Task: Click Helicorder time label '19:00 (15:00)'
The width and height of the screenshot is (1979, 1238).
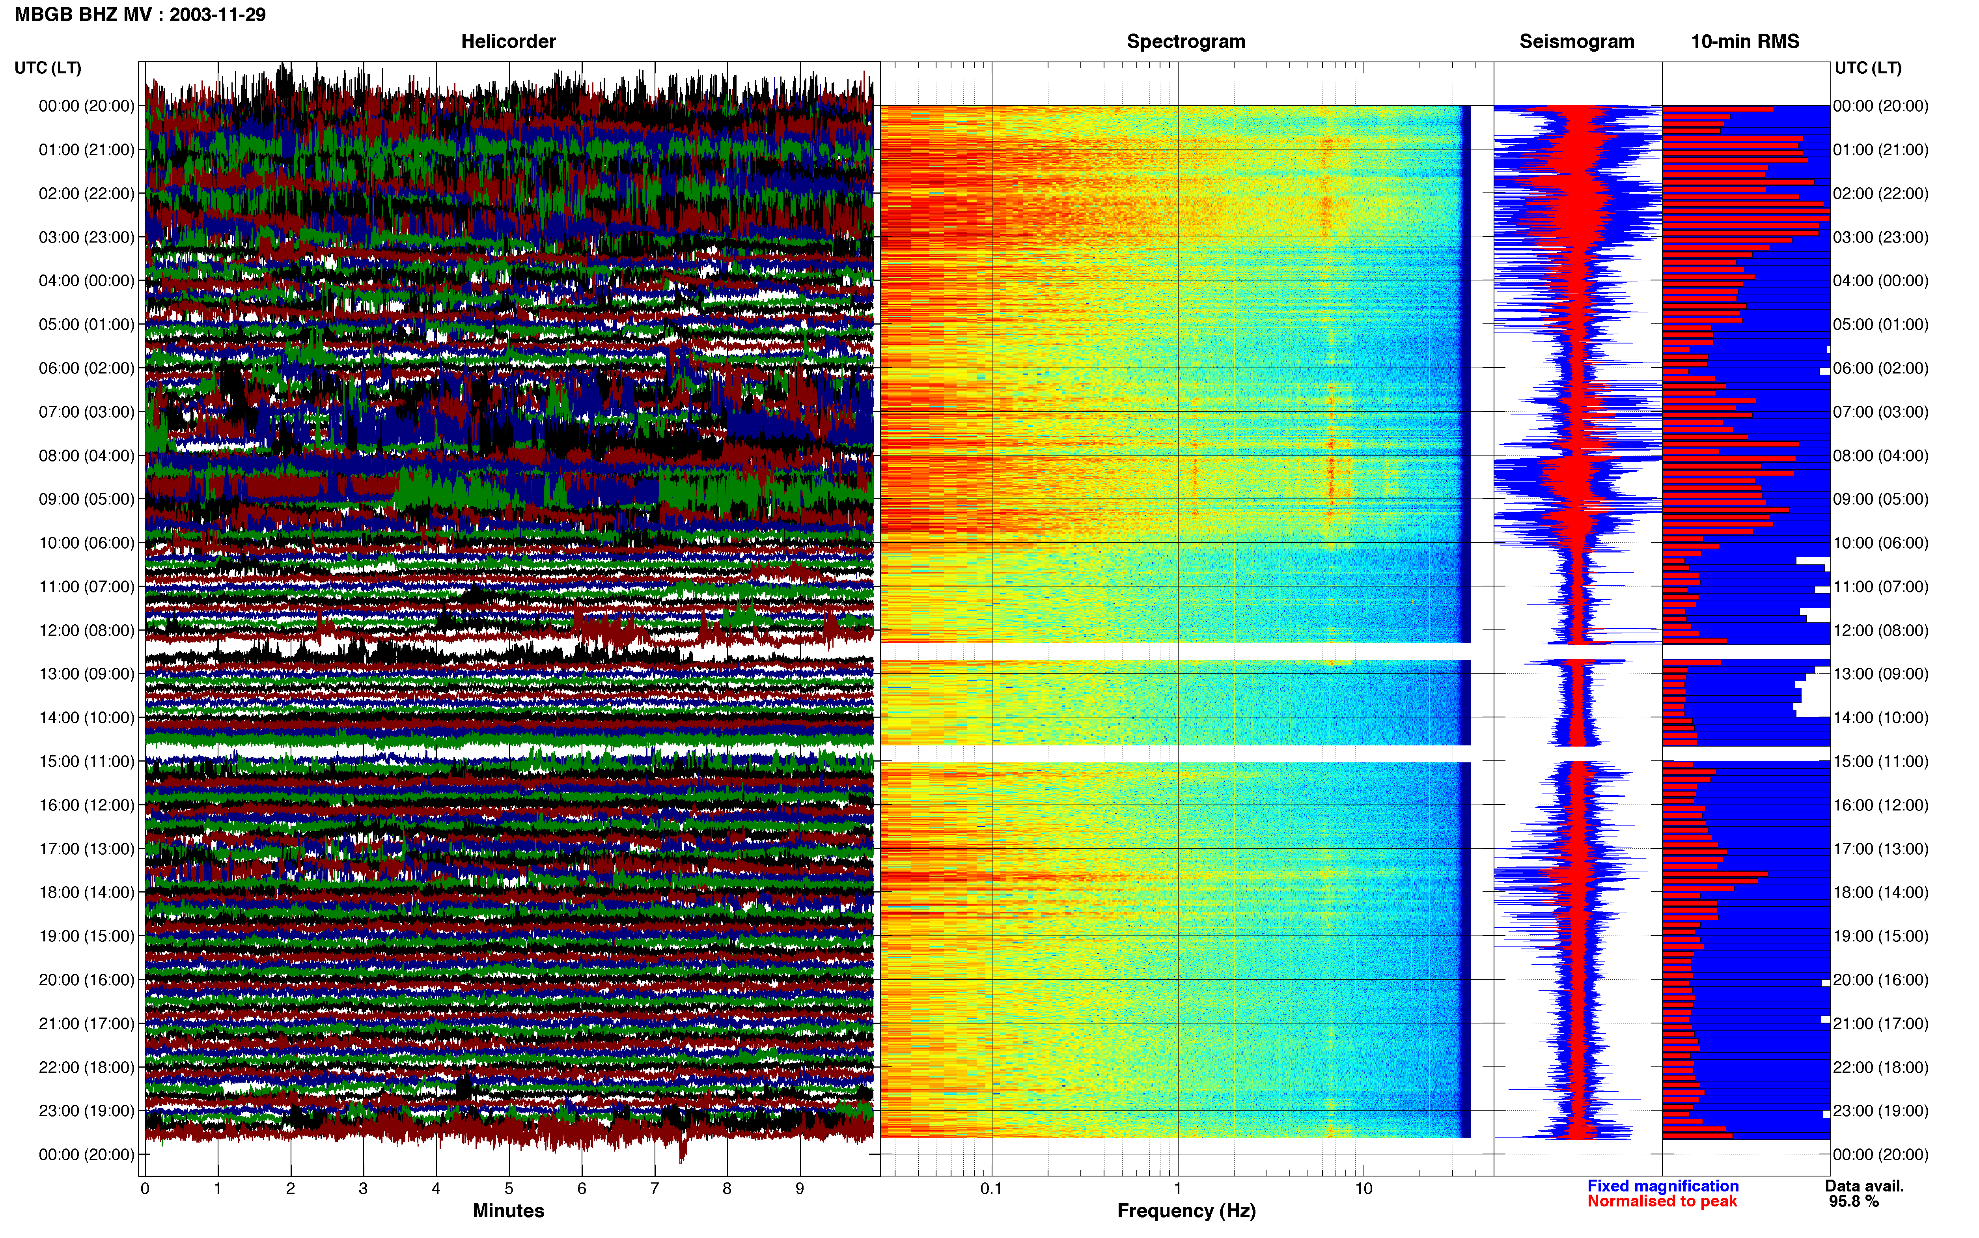Action: click(87, 936)
